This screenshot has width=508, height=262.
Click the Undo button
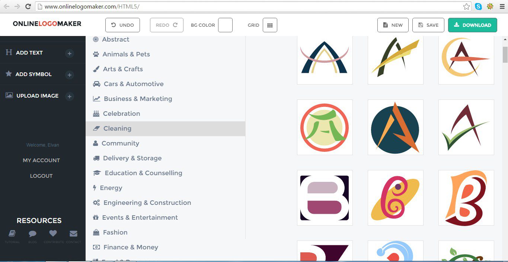click(x=122, y=25)
